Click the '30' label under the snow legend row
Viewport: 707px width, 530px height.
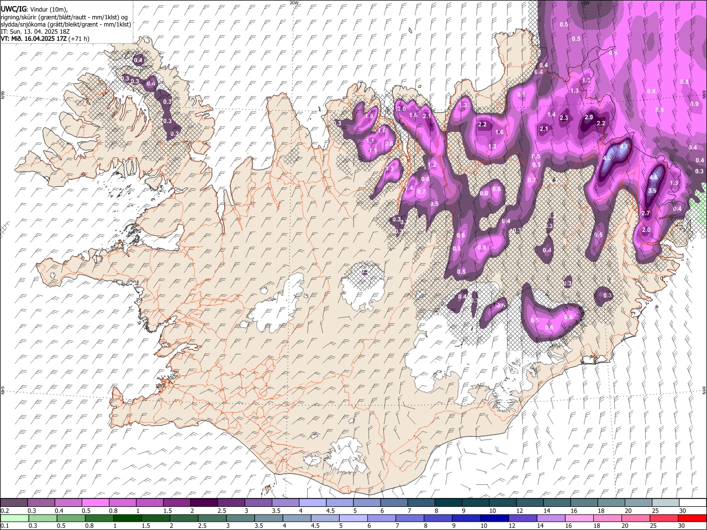(x=683, y=511)
